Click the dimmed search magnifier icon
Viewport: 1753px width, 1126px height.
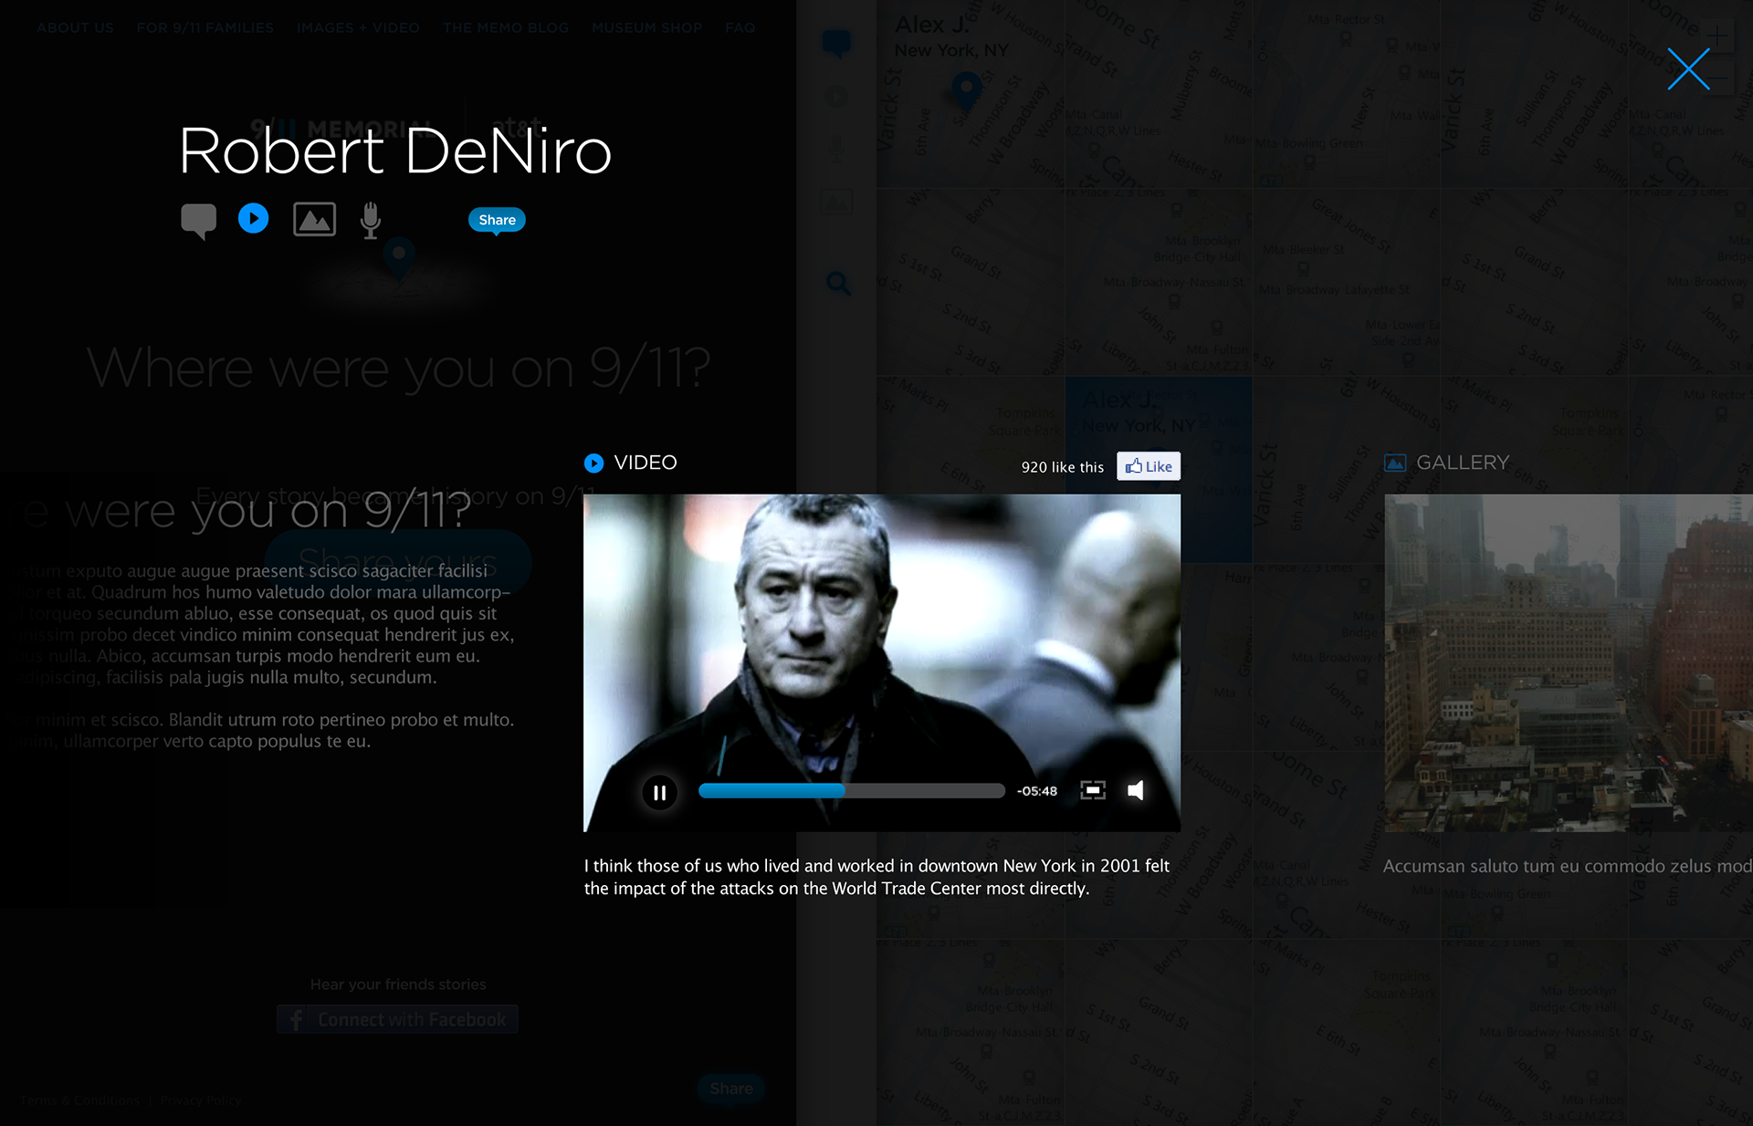[x=838, y=284]
